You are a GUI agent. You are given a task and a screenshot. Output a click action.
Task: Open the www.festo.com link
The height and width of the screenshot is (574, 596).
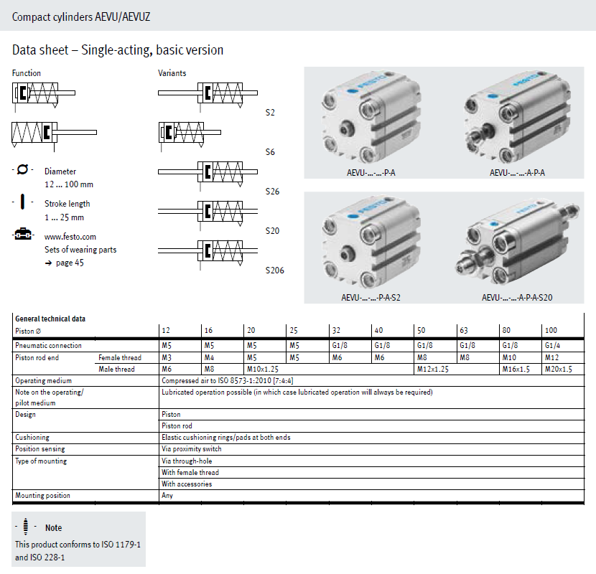(70, 237)
